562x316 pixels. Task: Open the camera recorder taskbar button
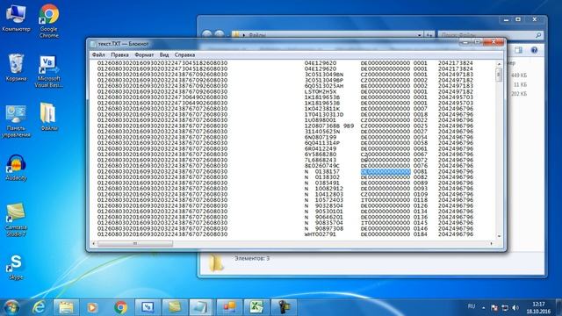[x=284, y=307]
